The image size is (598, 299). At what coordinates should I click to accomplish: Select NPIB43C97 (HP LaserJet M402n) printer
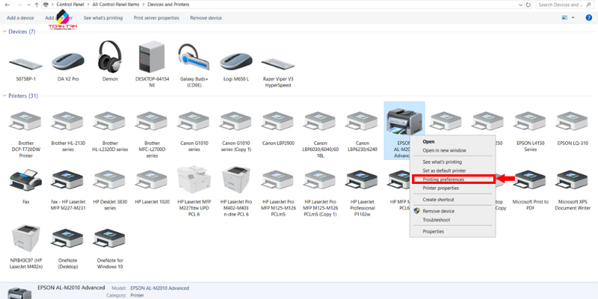tap(25, 238)
